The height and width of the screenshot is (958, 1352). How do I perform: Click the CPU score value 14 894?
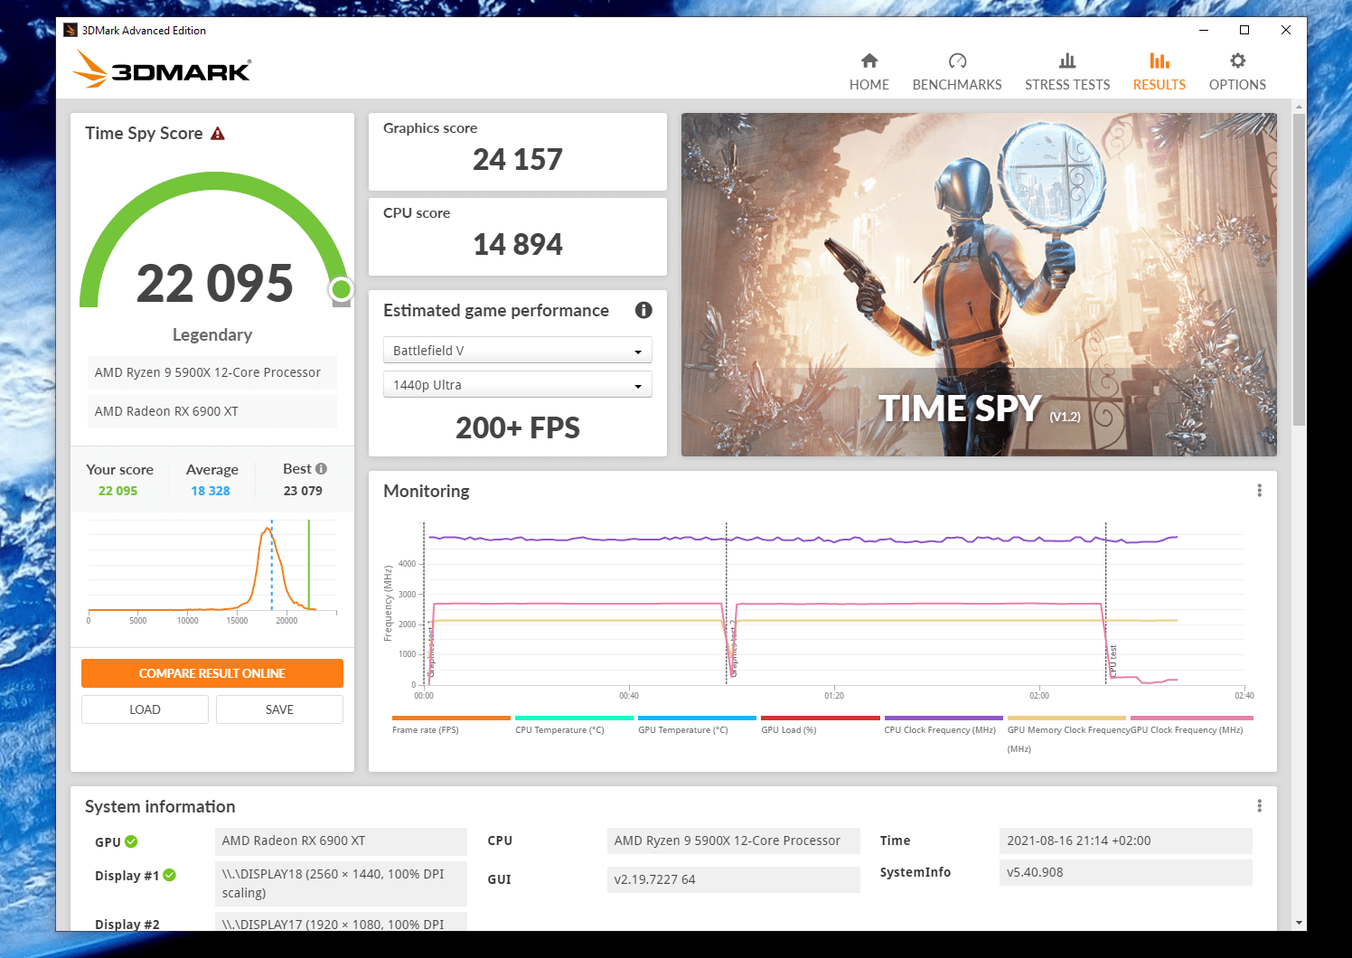coord(518,245)
